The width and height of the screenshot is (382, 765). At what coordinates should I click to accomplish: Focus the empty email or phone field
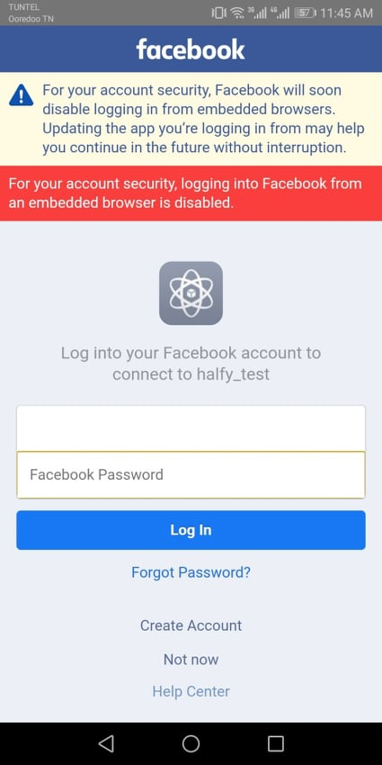(191, 428)
